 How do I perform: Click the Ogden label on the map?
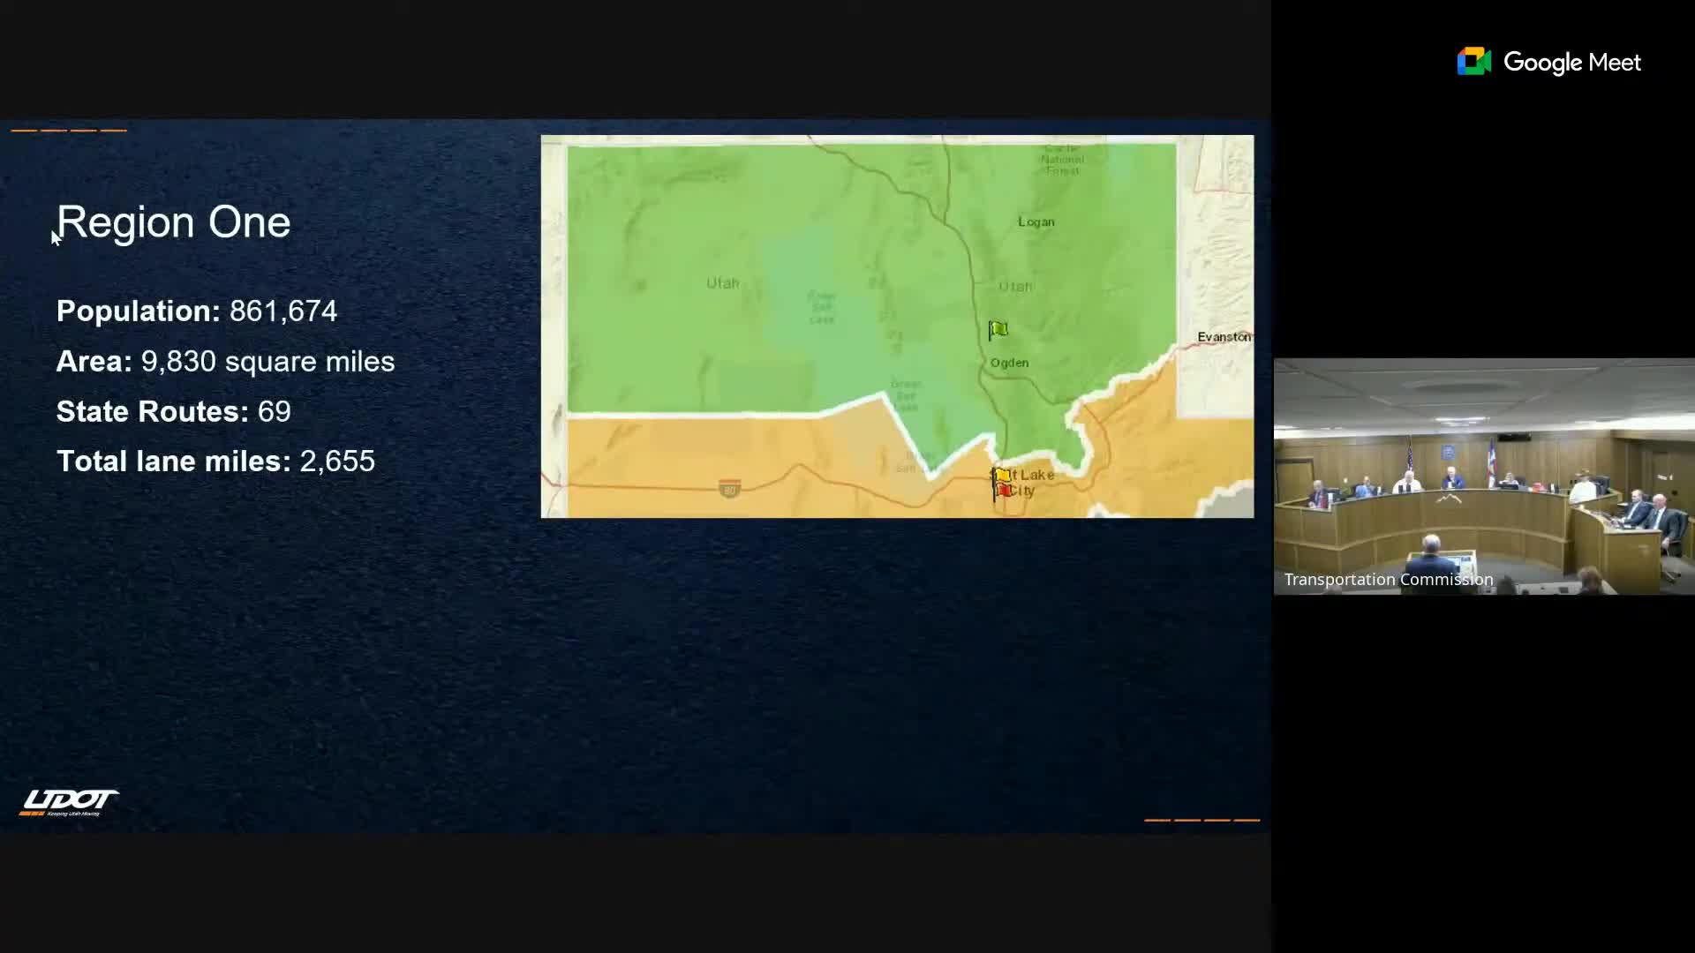1009,363
